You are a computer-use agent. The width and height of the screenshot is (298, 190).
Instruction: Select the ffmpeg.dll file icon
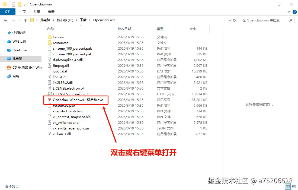pos(50,65)
